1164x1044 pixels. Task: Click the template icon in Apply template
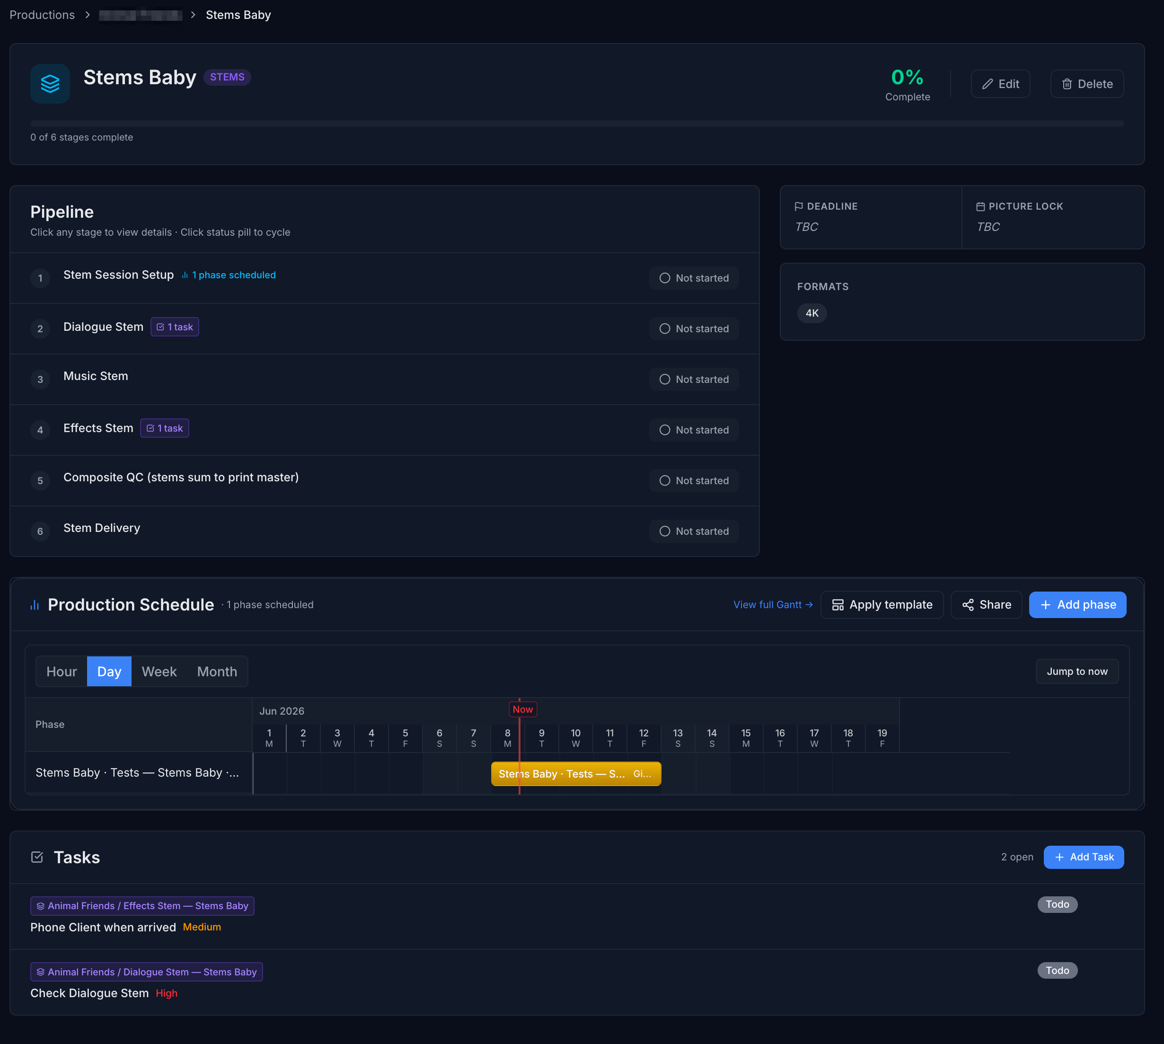(x=838, y=605)
